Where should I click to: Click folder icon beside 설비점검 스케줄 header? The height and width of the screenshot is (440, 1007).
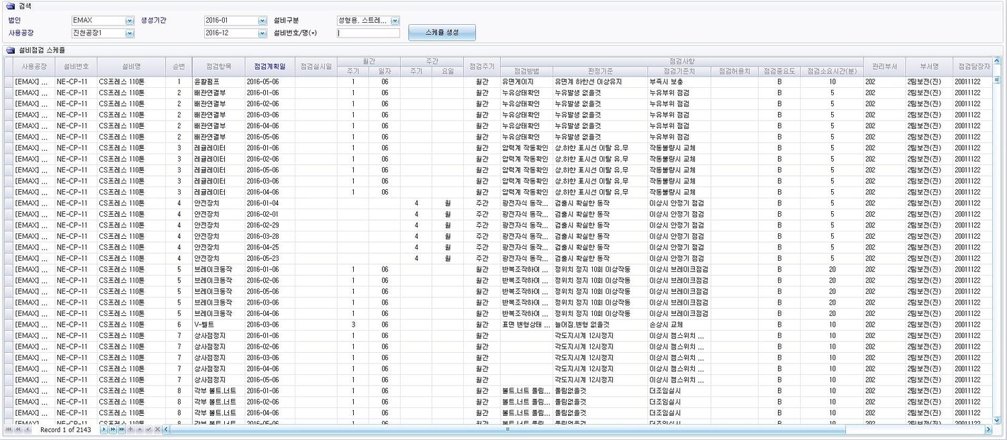click(x=10, y=50)
